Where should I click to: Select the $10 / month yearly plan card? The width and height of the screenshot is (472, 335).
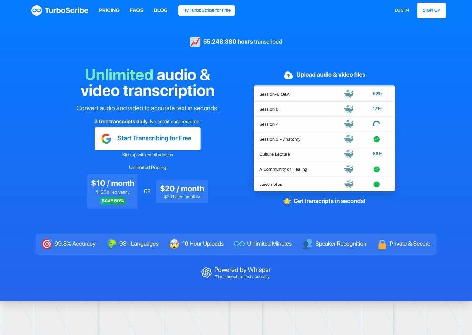(113, 191)
